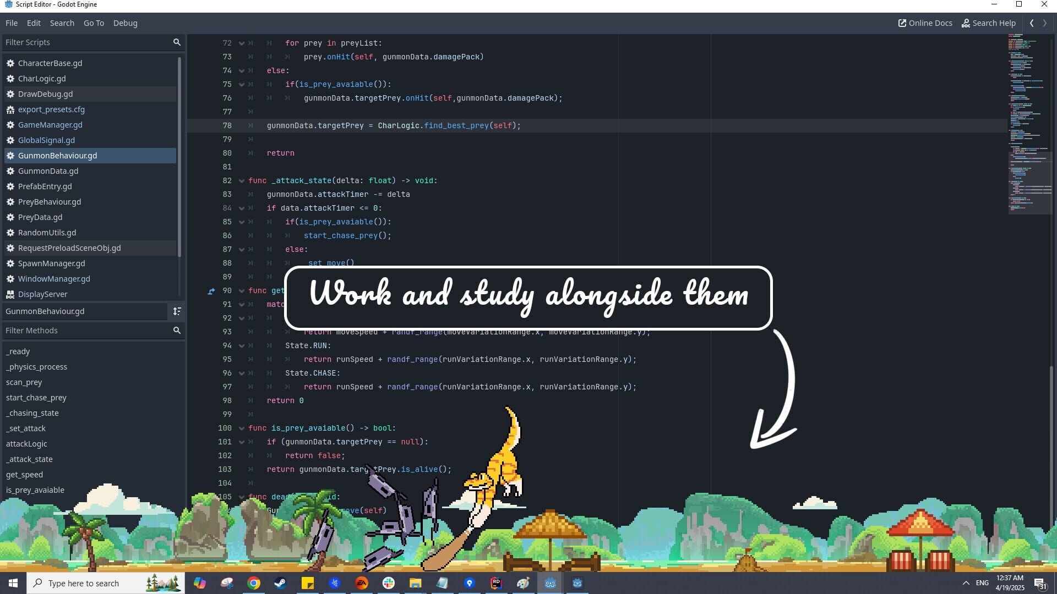Click inside the Filter Scripts text field
This screenshot has height=594, width=1057.
[83, 42]
